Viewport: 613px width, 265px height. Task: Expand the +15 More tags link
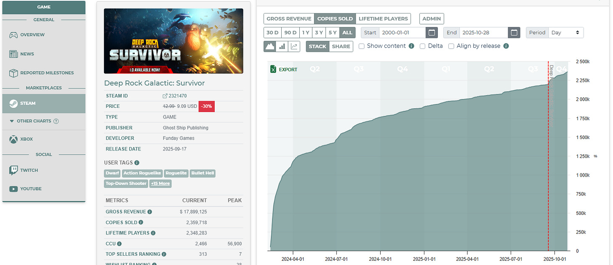(160, 183)
